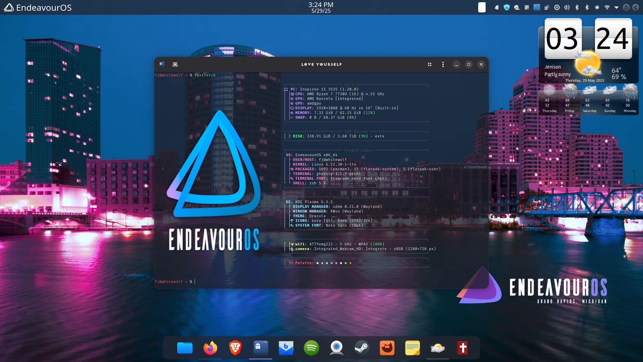The image size is (643, 362).
Task: Click the Jenison location label in the weather widget
Action: [553, 67]
